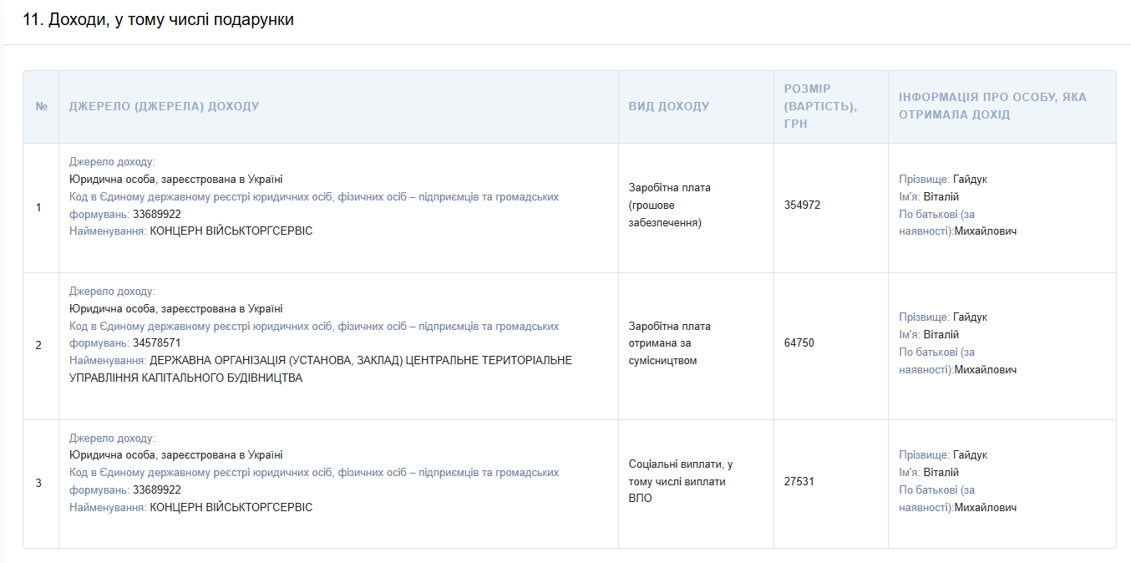Screen dimensions: 1131x563
Task: Click 'Джерело доходу:' label in row 1
Action: tap(112, 162)
